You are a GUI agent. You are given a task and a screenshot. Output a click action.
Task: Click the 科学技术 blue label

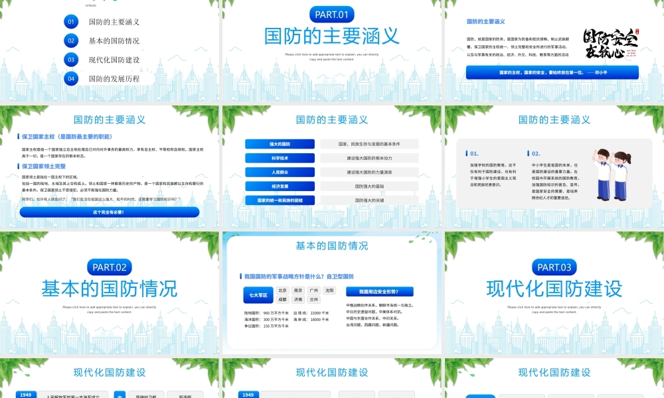[280, 158]
